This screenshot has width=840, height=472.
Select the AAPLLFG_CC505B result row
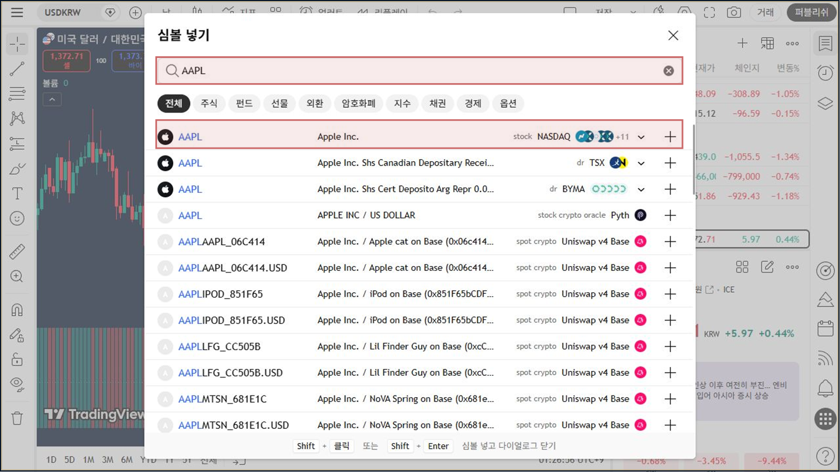419,346
